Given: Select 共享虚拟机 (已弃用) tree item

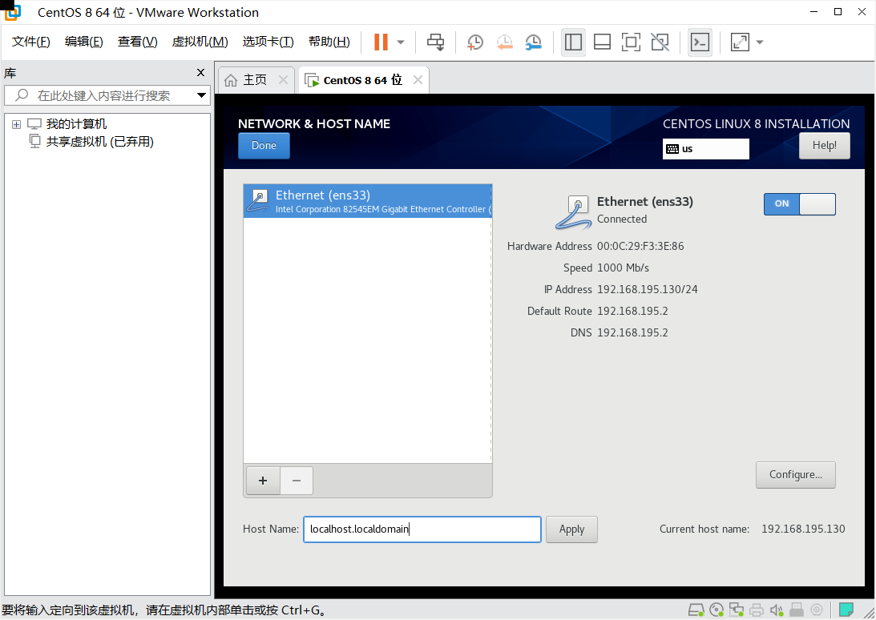Looking at the screenshot, I should (x=100, y=142).
